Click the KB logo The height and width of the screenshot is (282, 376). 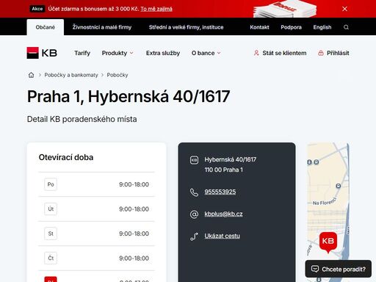tap(42, 53)
